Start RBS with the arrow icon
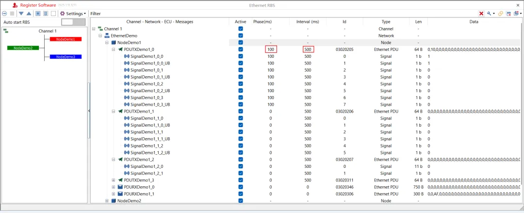Viewport: 524px width, 213px height. coord(4,14)
